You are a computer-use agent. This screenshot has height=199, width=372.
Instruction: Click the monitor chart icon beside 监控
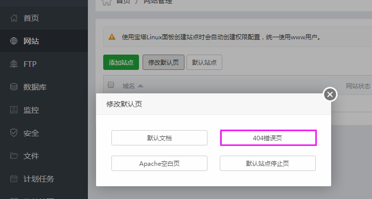tap(14, 110)
